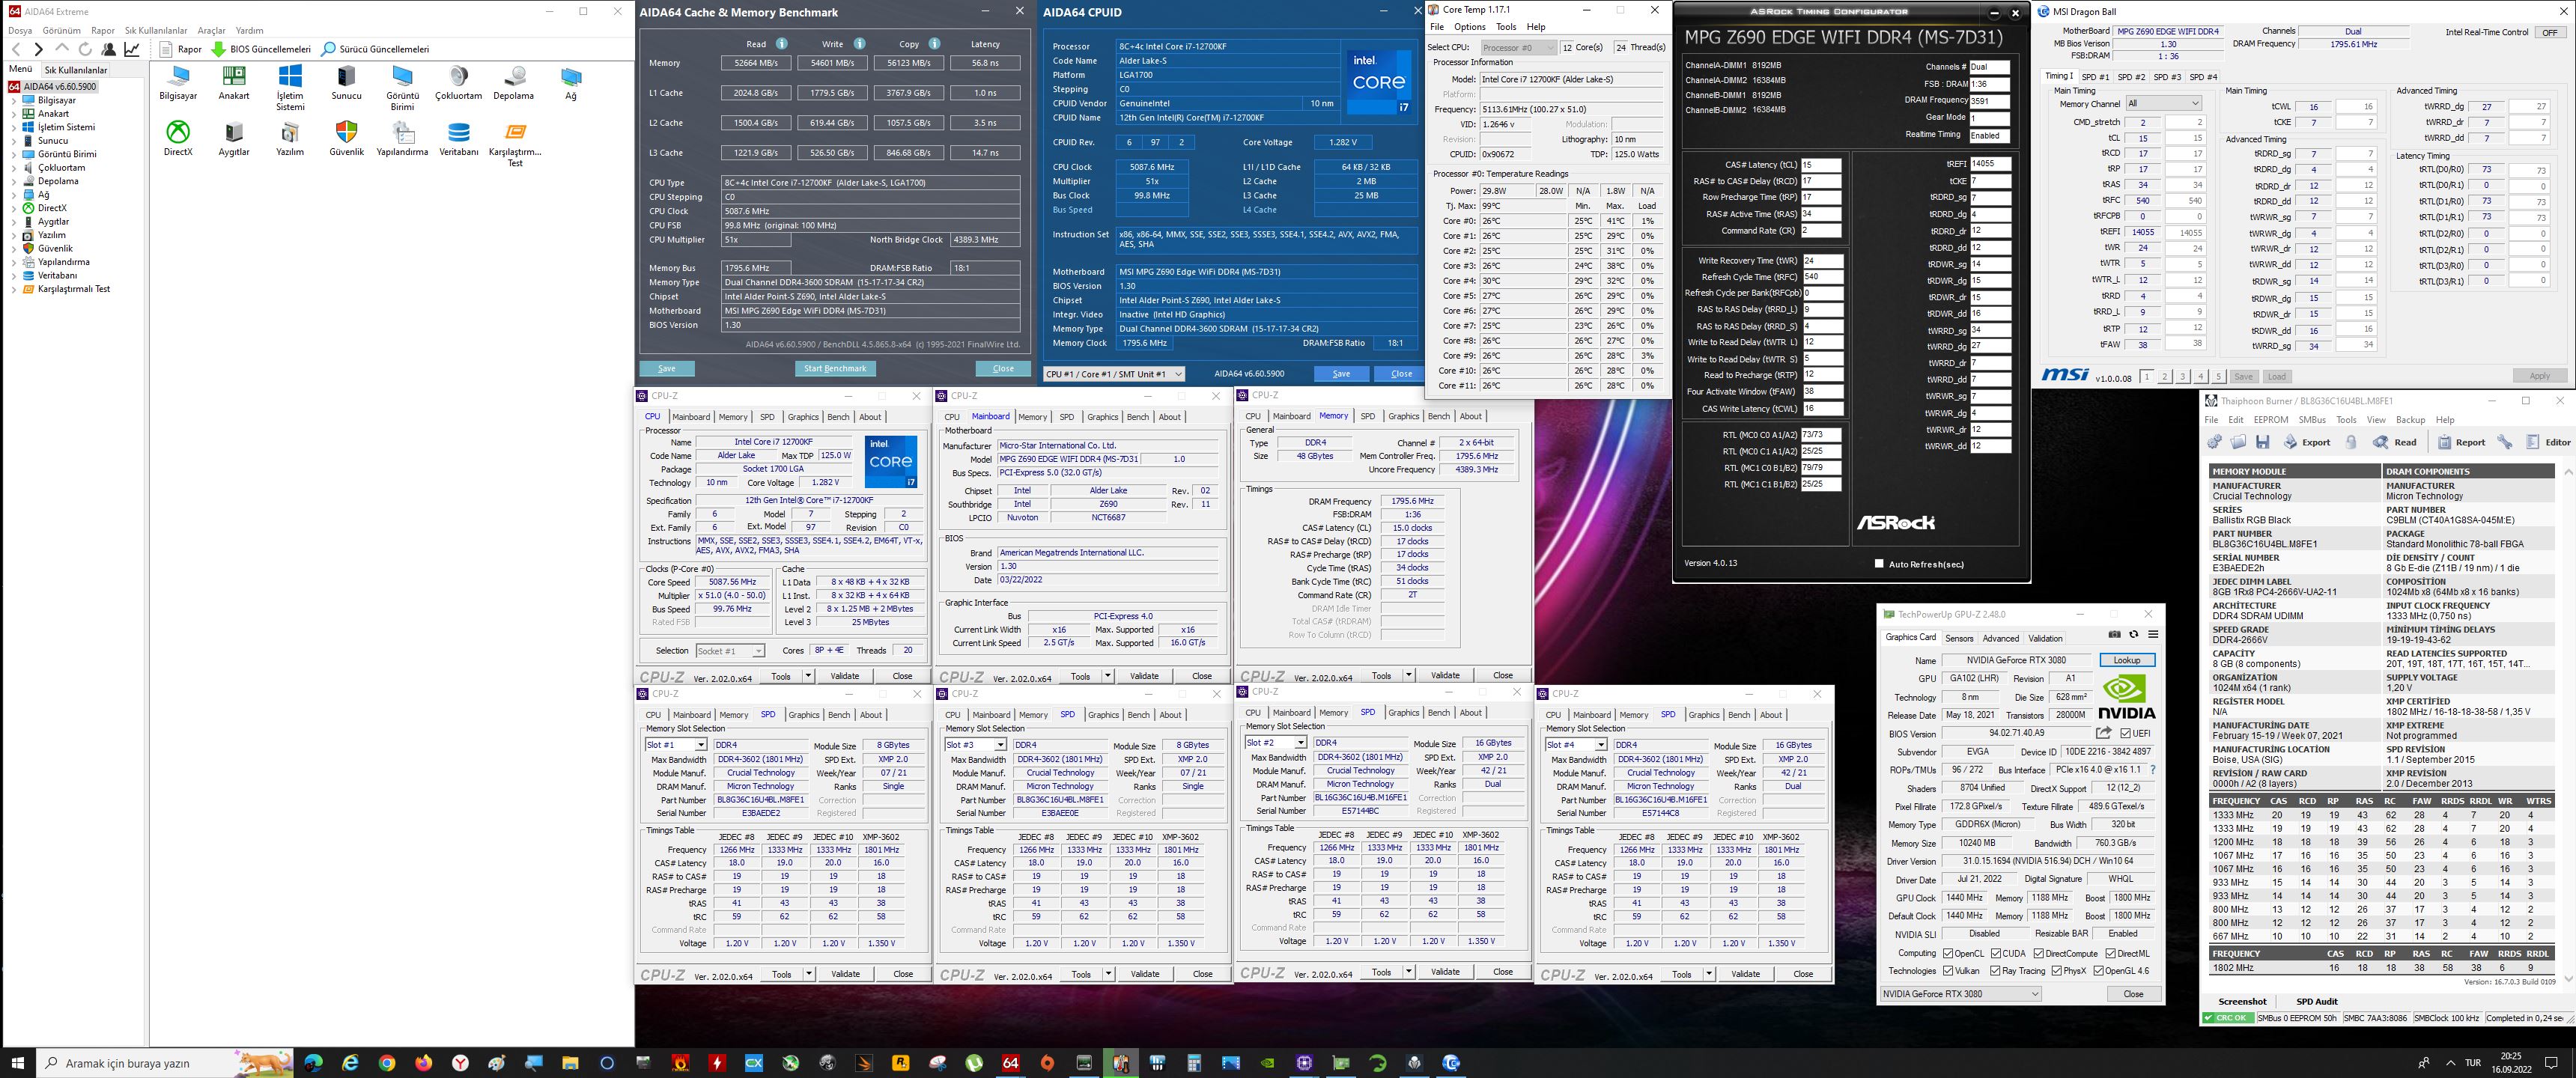Open Options menu in Core Temp
This screenshot has height=1078, width=2576.
[x=1469, y=27]
